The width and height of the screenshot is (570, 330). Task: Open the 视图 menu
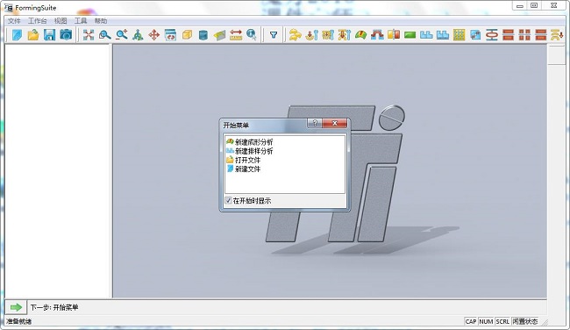(61, 21)
